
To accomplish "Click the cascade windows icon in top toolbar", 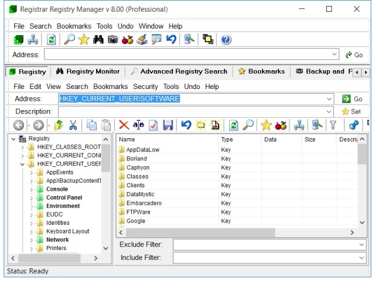I will pyautogui.click(x=208, y=39).
